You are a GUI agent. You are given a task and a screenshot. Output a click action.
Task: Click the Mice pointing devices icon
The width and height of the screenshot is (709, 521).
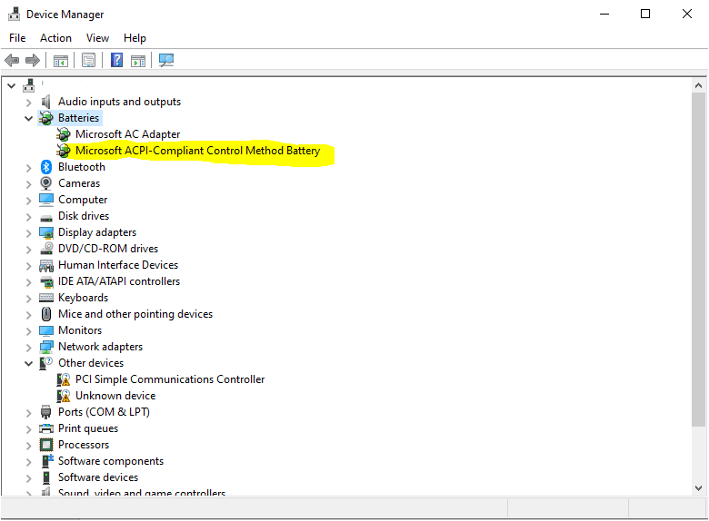click(45, 314)
